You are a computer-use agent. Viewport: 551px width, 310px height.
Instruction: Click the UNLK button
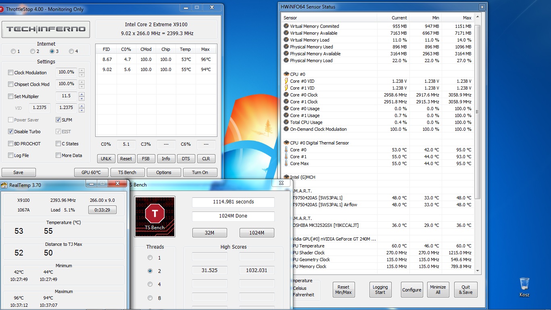[x=106, y=159]
